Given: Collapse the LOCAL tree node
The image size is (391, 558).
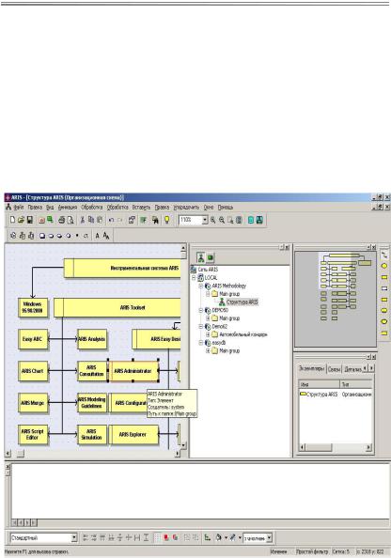Looking at the screenshot, I should pos(194,277).
